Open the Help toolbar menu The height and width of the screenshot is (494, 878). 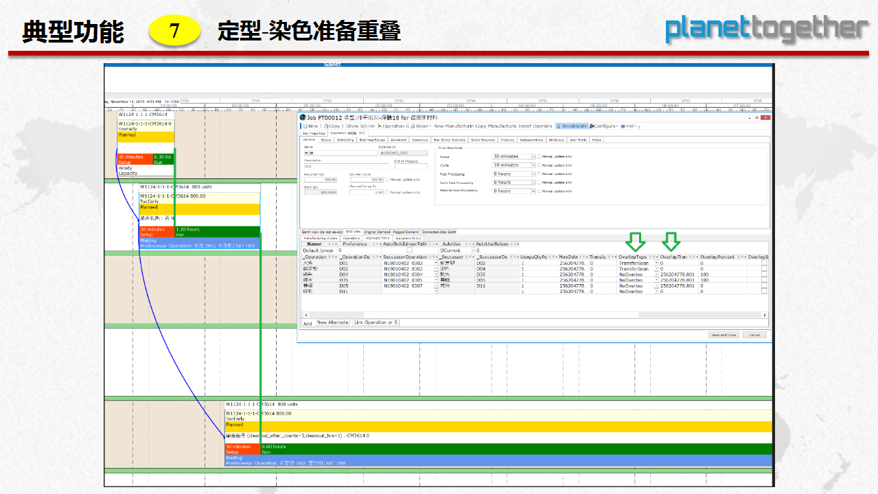pyautogui.click(x=627, y=126)
